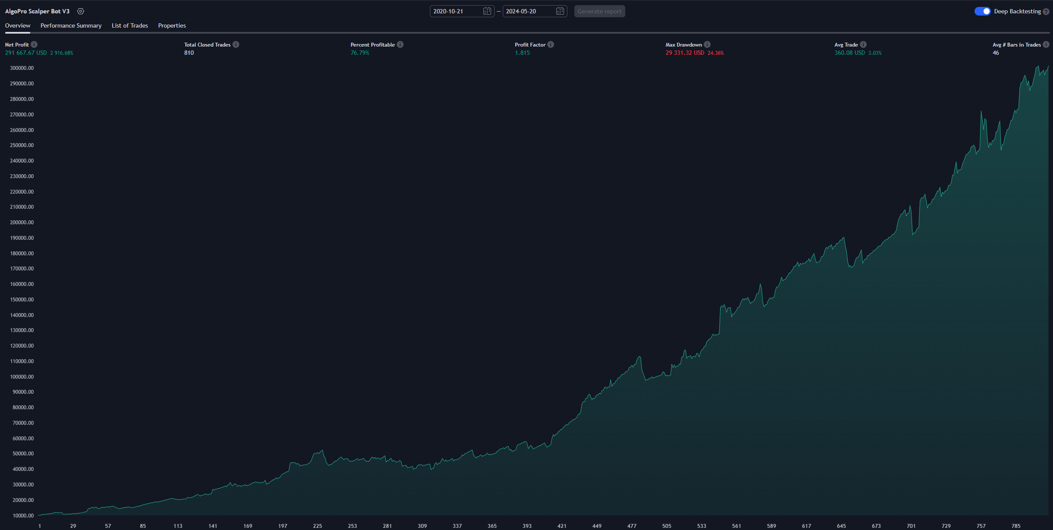Click max drawdown percent 24.36%
1053x530 pixels.
point(716,53)
